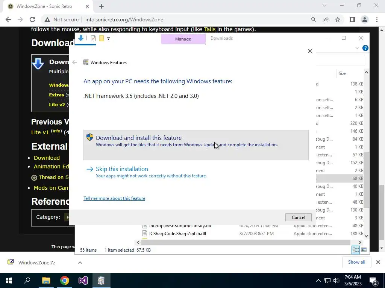Click the New folder icon in Explorer quick access toolbar
The image size is (385, 288).
pos(102,38)
